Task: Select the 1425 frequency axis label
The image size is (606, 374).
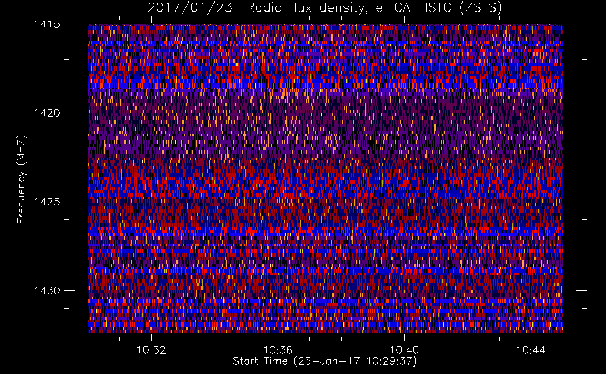Action: [x=47, y=202]
